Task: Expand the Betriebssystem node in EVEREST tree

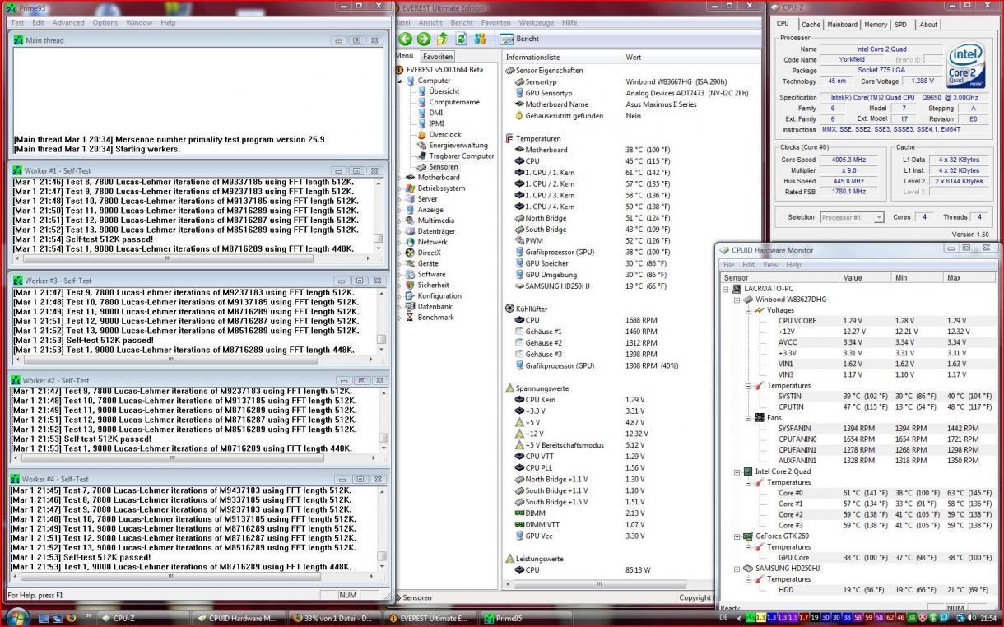Action: coord(400,188)
